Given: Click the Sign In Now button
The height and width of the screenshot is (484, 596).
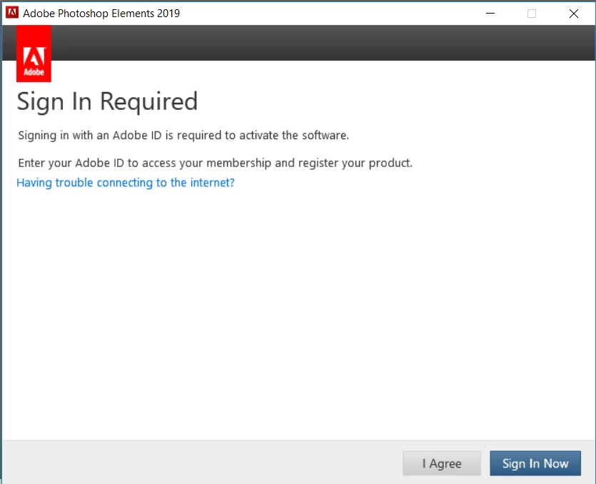Looking at the screenshot, I should (535, 463).
